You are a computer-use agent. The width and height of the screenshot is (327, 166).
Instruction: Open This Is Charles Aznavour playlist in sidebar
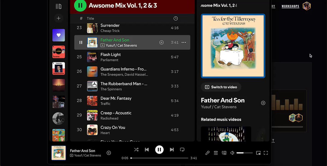click(59, 69)
